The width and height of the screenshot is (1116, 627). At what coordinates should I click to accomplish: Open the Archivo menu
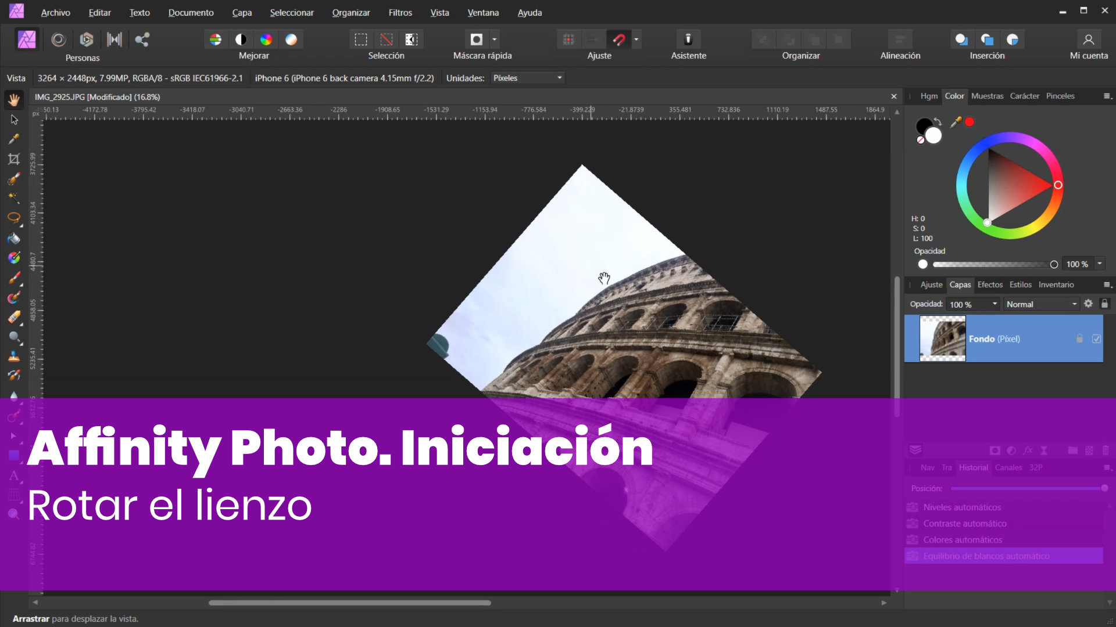click(55, 12)
